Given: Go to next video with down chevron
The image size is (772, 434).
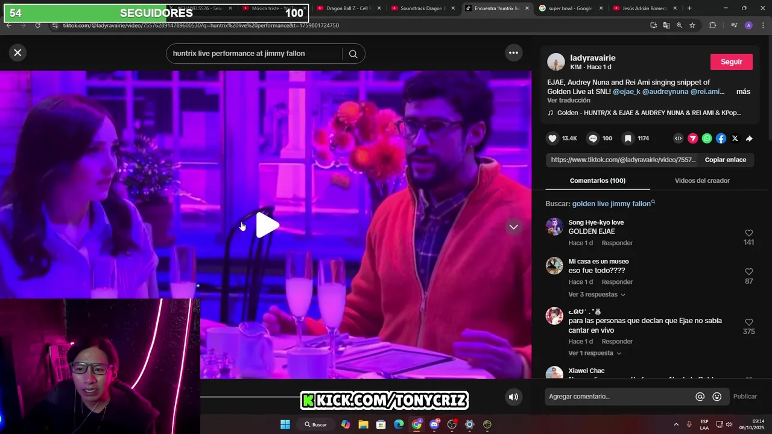Looking at the screenshot, I should tap(513, 227).
